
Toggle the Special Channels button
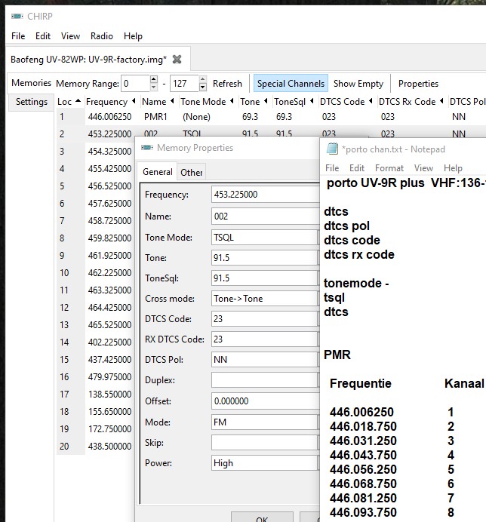pyautogui.click(x=291, y=83)
